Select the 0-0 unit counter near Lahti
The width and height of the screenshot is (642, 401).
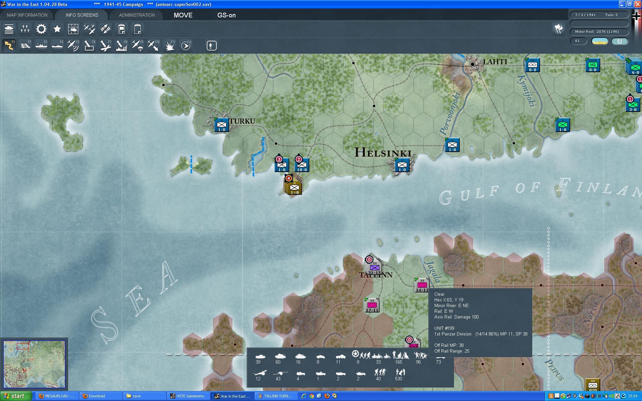tap(532, 65)
